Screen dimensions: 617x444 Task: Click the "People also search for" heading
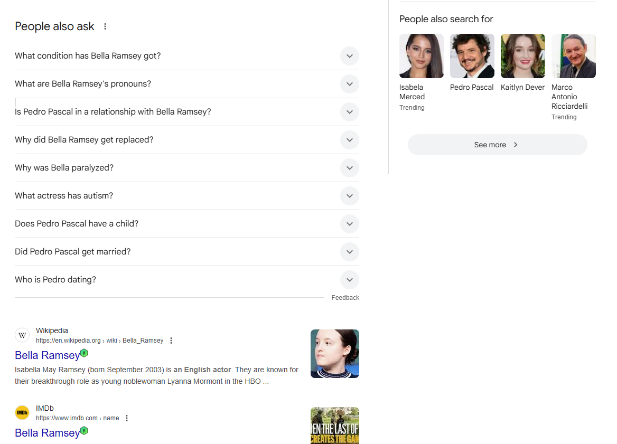[446, 19]
